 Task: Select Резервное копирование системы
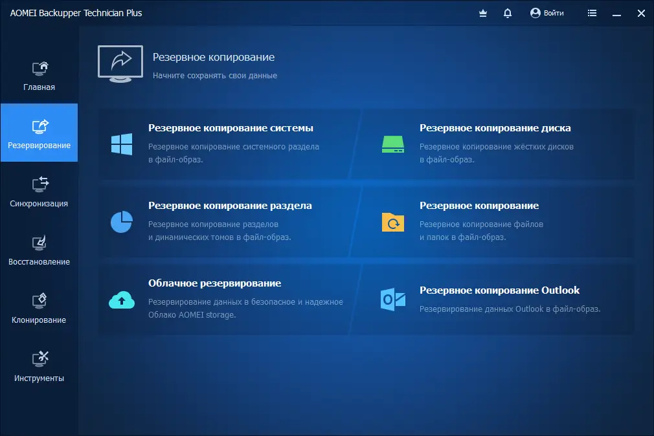[x=231, y=127]
